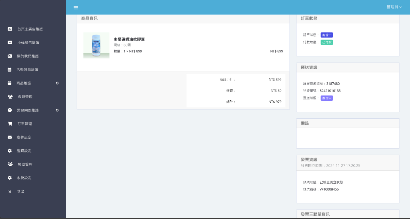
Task: Click the shopping cart icon for 訂單管理
Action: [x=10, y=124]
